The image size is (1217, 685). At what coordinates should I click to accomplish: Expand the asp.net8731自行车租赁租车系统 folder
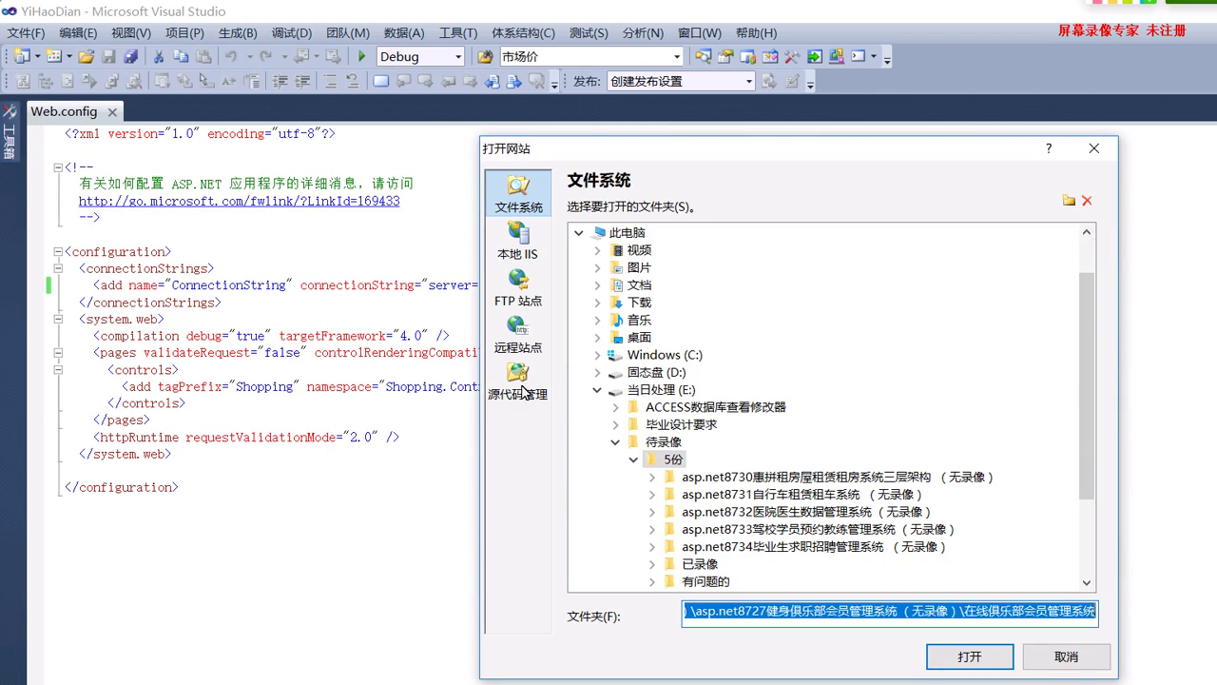tap(652, 495)
